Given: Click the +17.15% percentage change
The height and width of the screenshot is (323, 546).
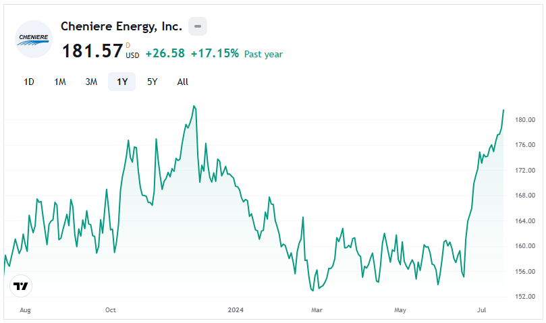Looking at the screenshot, I should (x=215, y=53).
